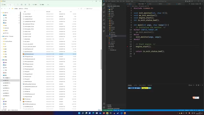
Task: Open the Accounts icon at activity bar bottom
Action: click(x=104, y=104)
